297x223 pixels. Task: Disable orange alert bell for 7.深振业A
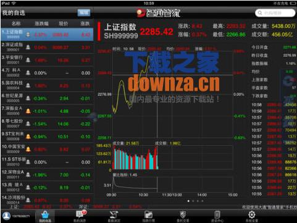[28, 111]
